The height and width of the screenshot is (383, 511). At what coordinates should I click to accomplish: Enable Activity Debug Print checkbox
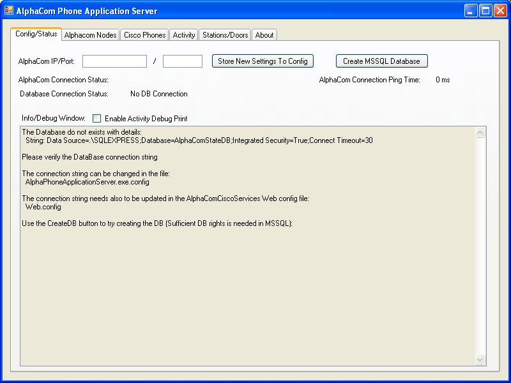coord(97,118)
